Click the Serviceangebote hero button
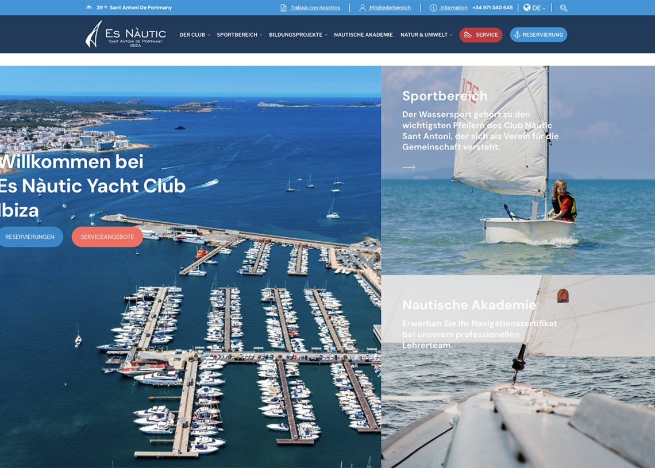Screen dimensions: 655x468 [x=107, y=237]
